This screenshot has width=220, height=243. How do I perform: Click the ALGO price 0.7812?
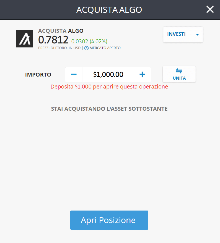(x=53, y=40)
